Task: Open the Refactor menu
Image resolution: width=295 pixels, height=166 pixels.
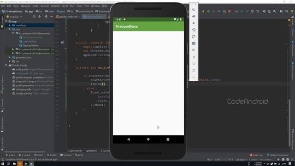Action: tap(55, 6)
